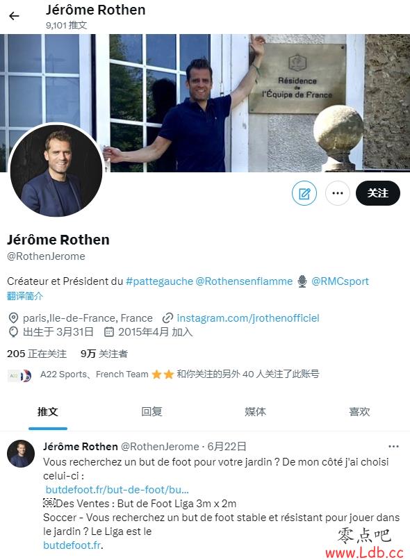Screen dimensions: 410x560
Task: Open the three-dot profile options menu
Action: click(x=338, y=193)
